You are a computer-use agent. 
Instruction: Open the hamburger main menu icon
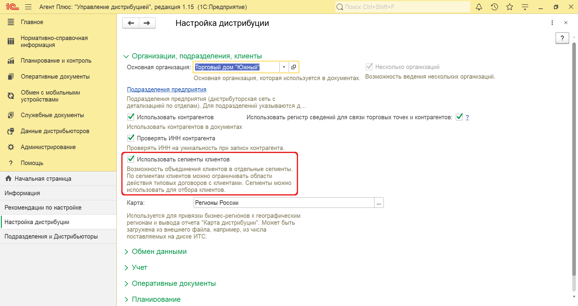pyautogui.click(x=28, y=7)
